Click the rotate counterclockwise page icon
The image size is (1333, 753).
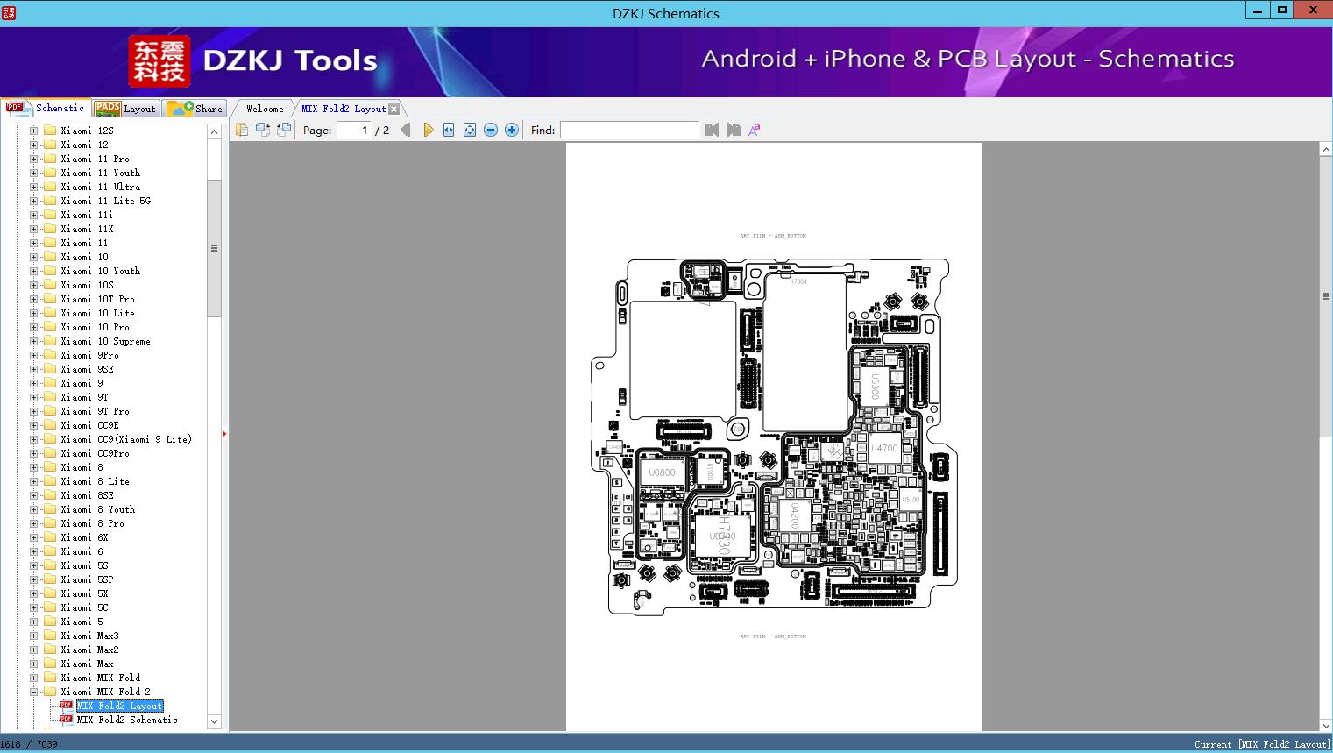click(263, 130)
